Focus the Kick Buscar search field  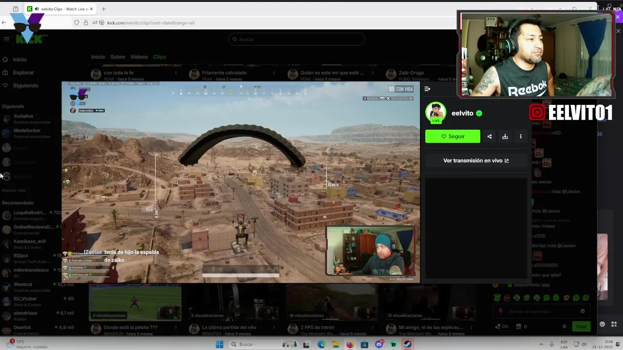[296, 39]
